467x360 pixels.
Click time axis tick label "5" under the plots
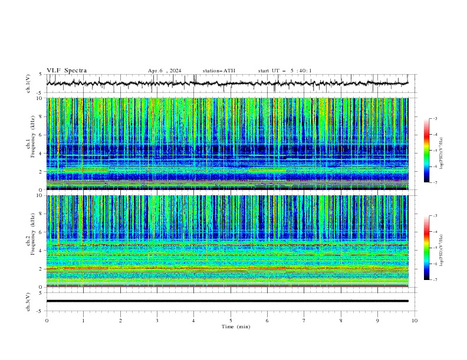(231, 321)
